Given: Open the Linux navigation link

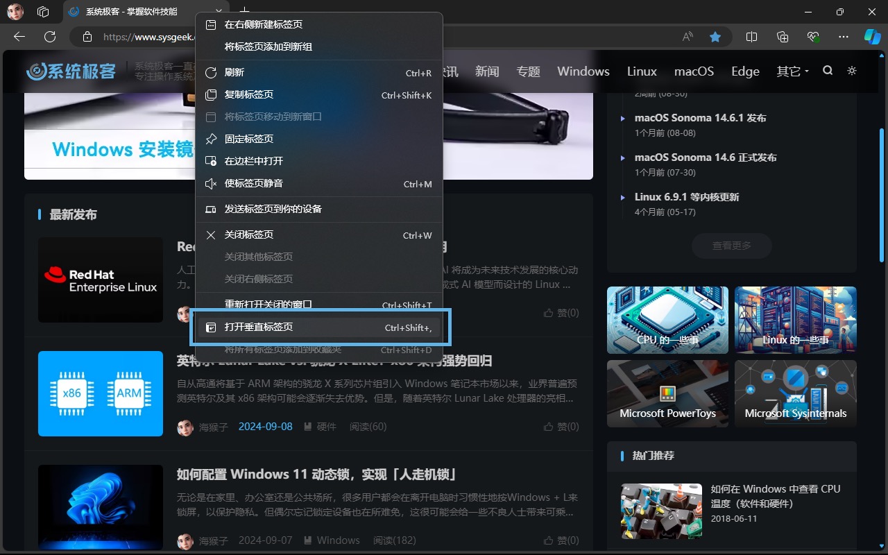Looking at the screenshot, I should pos(642,71).
